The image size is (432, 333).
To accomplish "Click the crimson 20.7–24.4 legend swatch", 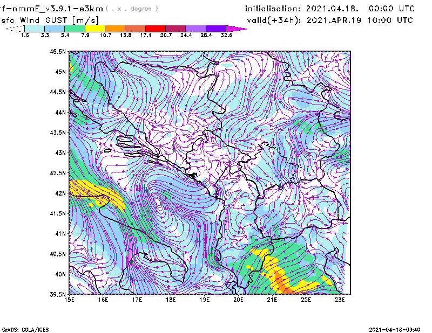I will coord(175,29).
